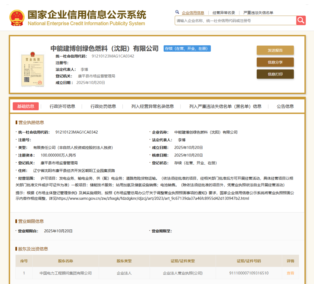Click the emblem inside the page header logo
314x284 pixels.
point(17,16)
